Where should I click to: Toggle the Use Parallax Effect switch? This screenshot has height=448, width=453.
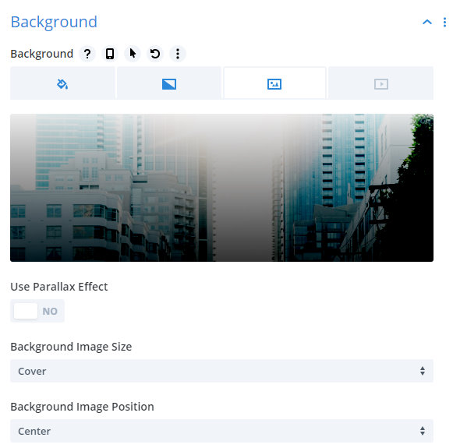point(37,311)
